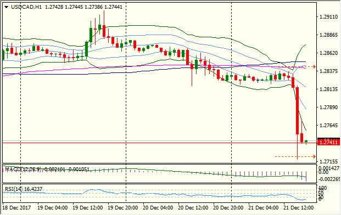Click the lower orange dashed arrow marker
This screenshot has height=215, width=341.
(x=314, y=156)
